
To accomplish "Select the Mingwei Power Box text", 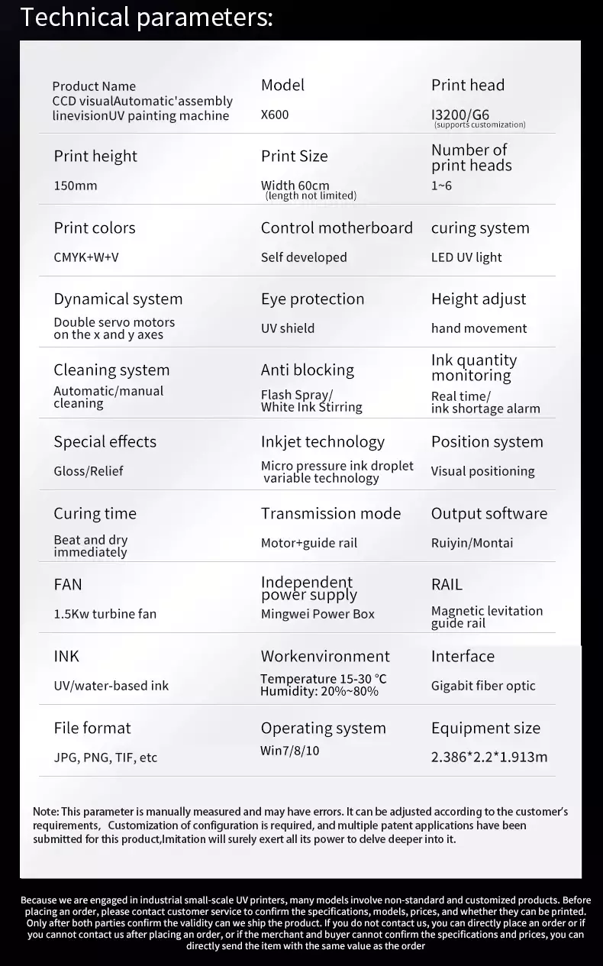I will click(x=318, y=614).
